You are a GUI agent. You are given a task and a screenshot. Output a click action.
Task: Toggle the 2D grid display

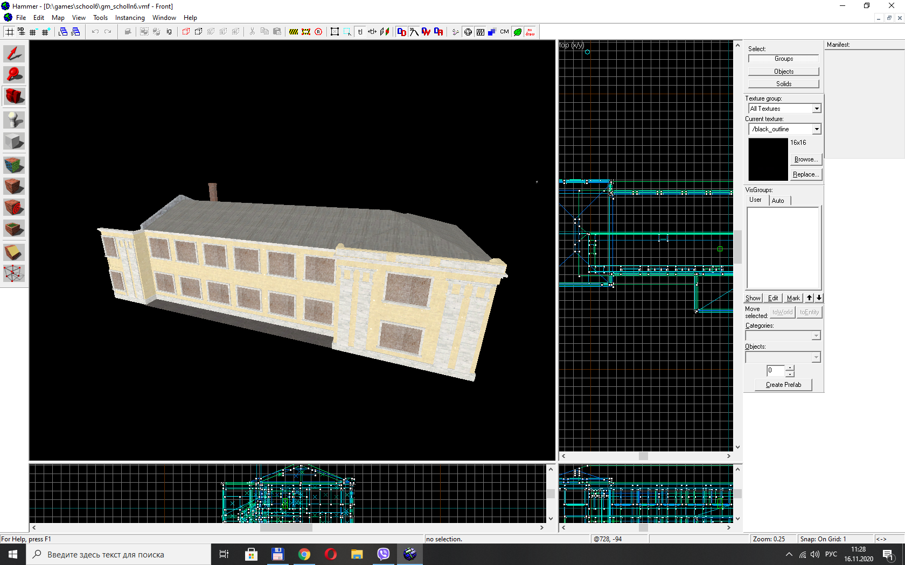[10, 32]
